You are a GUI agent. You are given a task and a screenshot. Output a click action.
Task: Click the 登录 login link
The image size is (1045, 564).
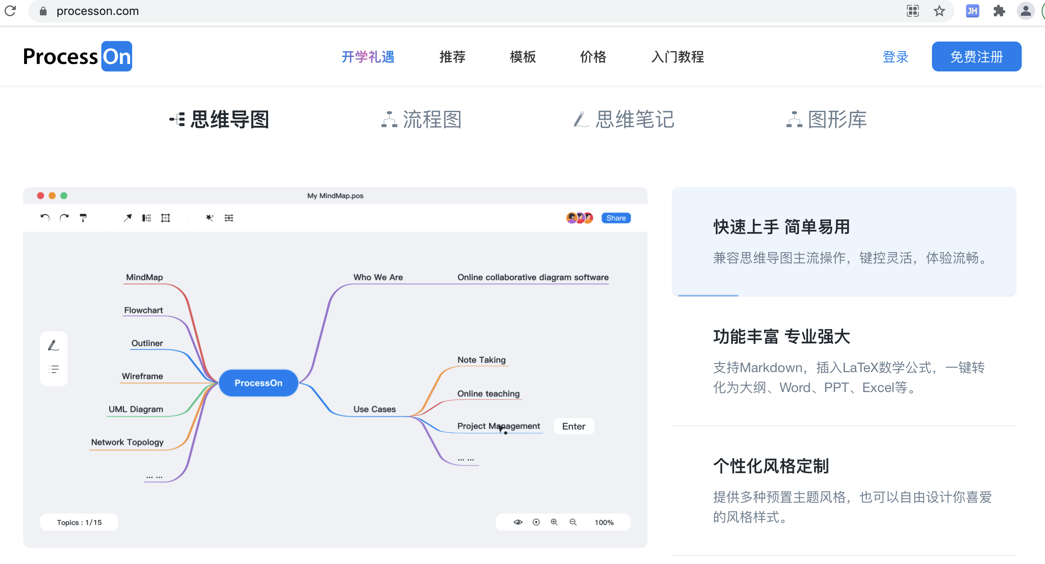tap(895, 57)
